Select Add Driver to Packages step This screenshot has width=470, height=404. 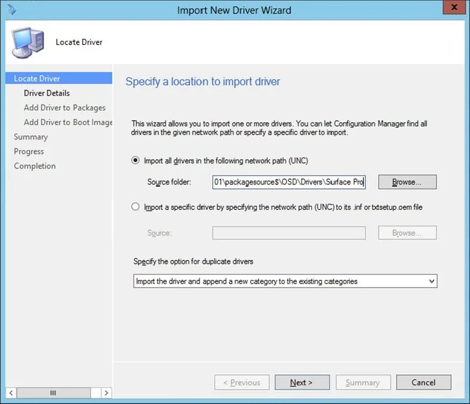(65, 108)
